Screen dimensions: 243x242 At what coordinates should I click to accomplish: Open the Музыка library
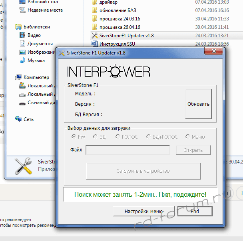(36, 60)
